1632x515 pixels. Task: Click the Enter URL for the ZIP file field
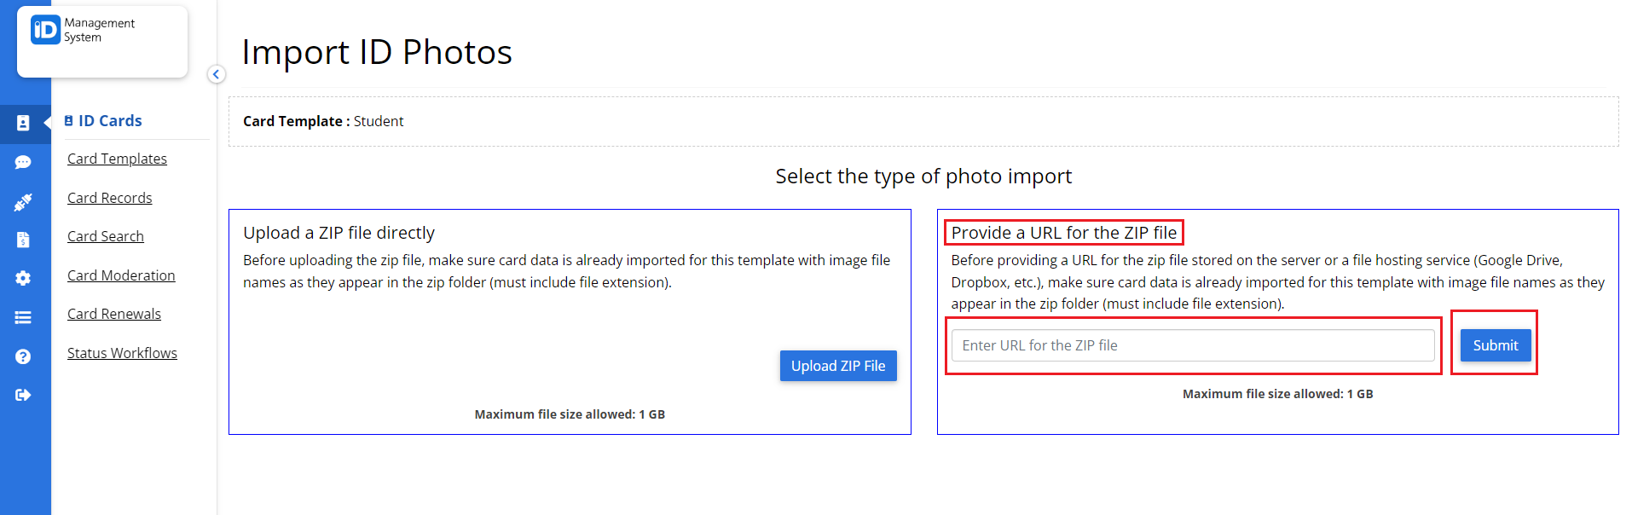(1193, 344)
